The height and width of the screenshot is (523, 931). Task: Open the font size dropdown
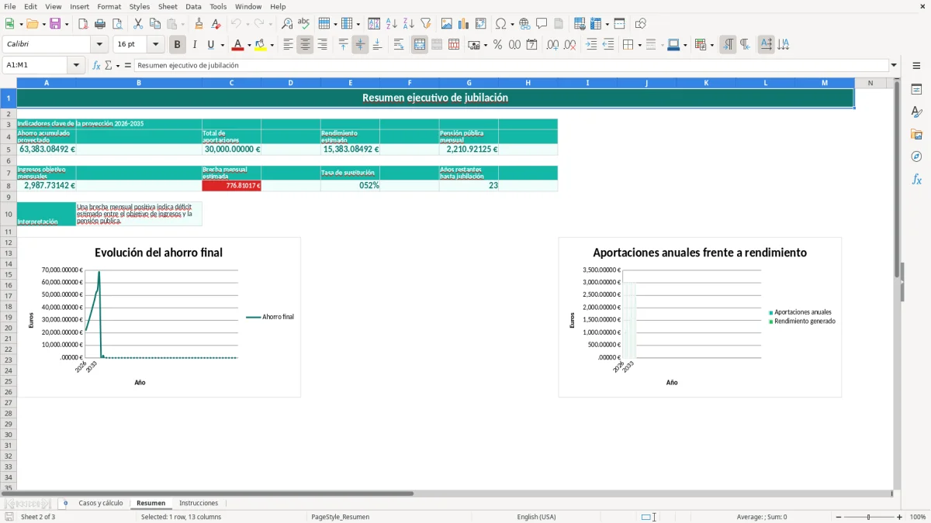[x=155, y=45]
